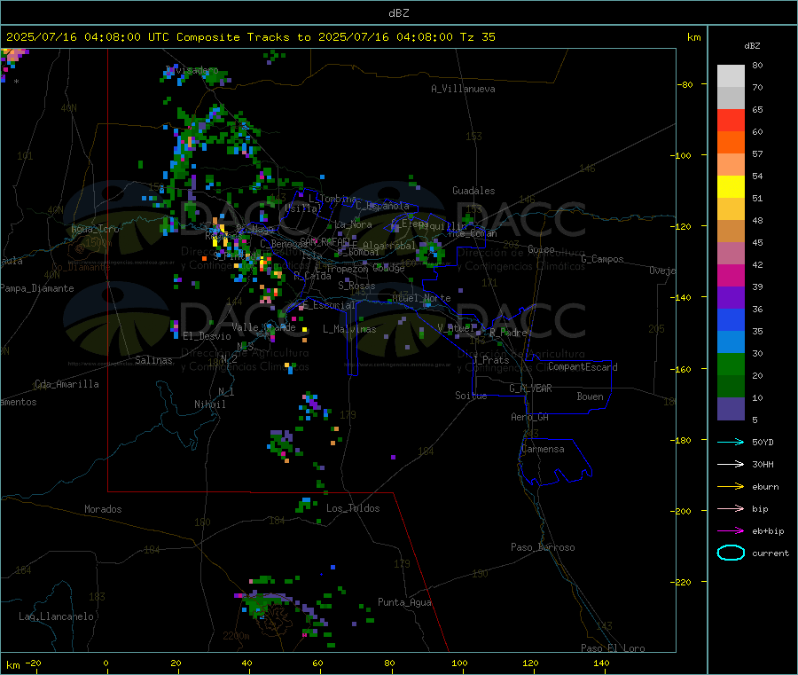Select the red swatch between 65 and 60

[731, 120]
